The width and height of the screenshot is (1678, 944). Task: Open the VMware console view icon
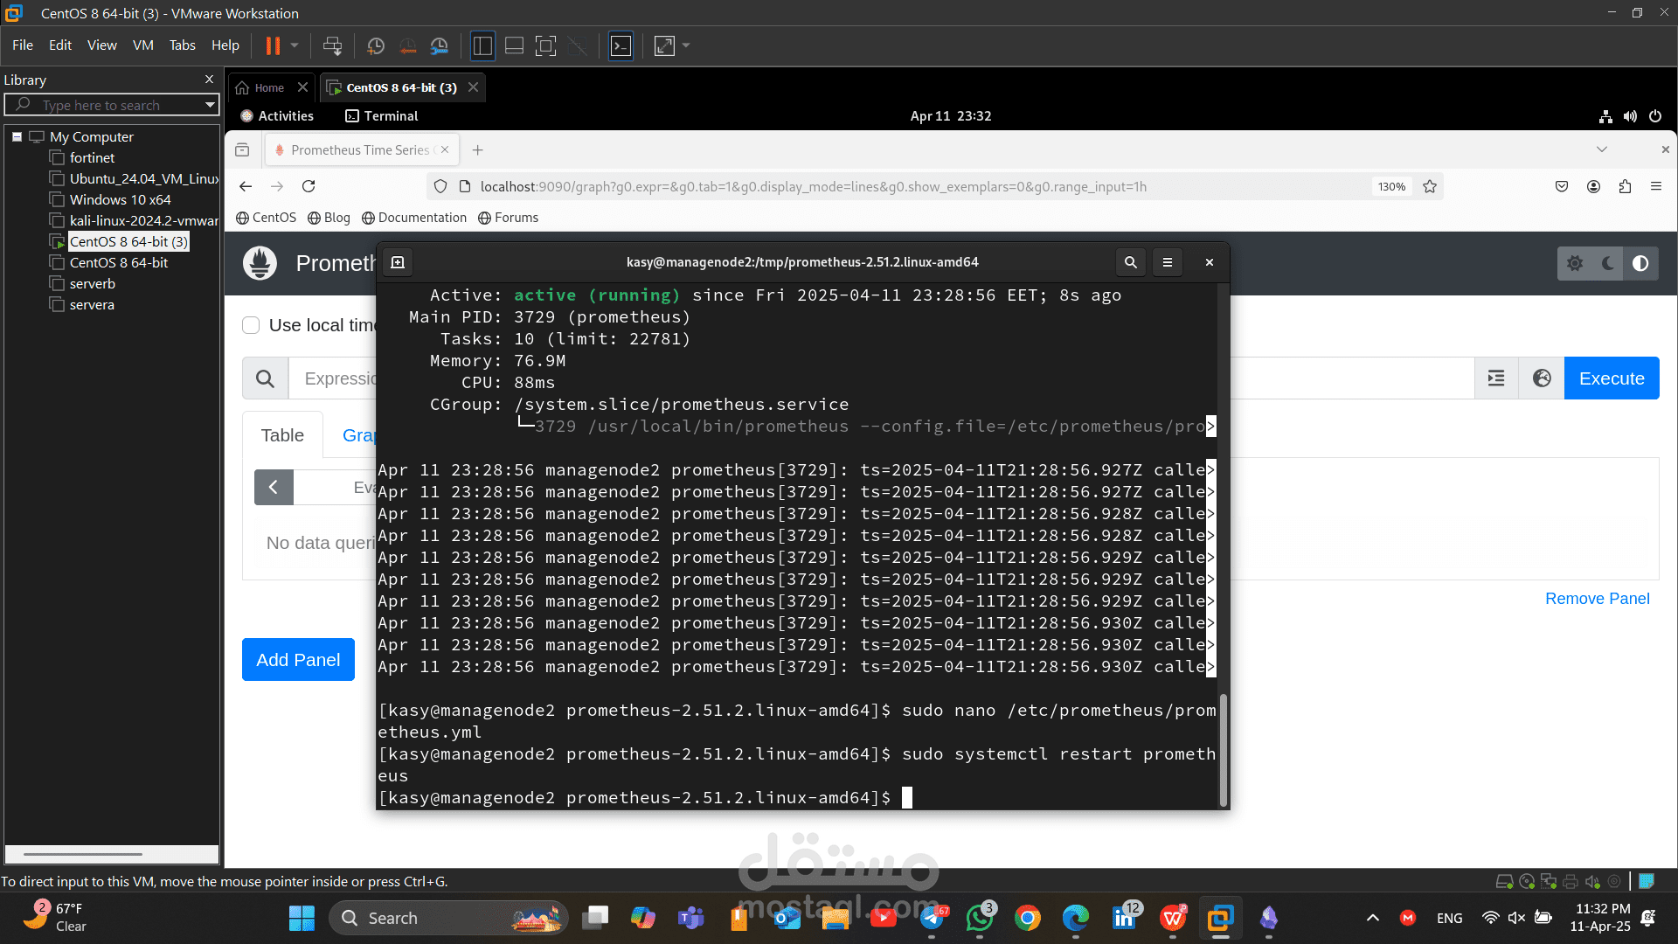(621, 45)
